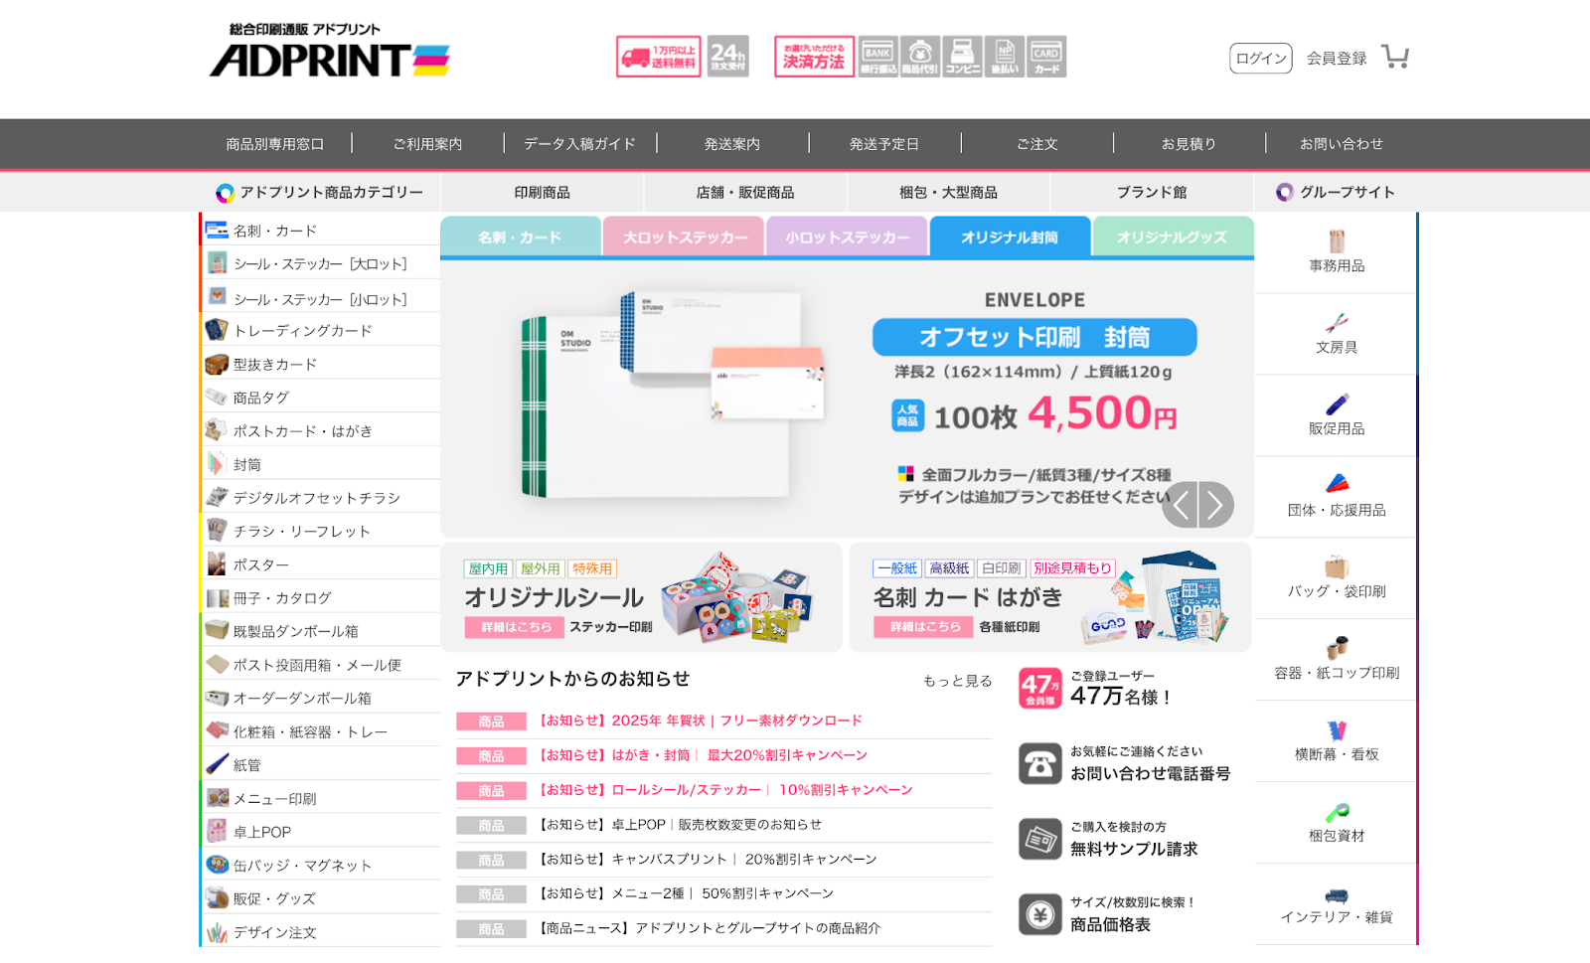Click the telephone inquiry icon

tap(1040, 763)
